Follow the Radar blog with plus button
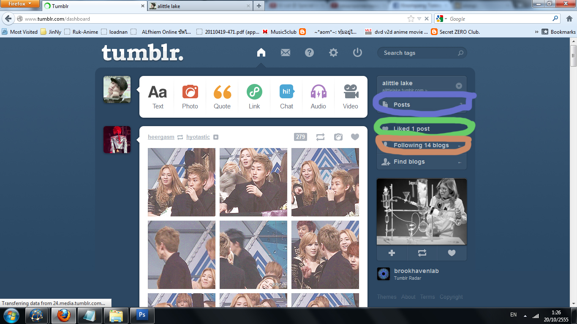Screen dimensions: 577x324 pyautogui.click(x=392, y=253)
